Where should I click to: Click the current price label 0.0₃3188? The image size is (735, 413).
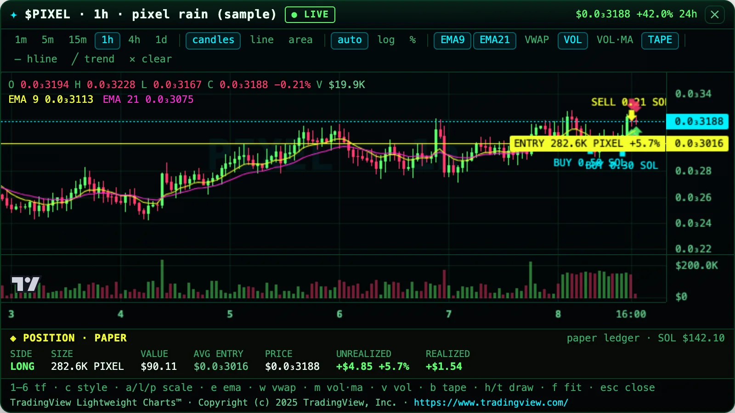pyautogui.click(x=697, y=122)
